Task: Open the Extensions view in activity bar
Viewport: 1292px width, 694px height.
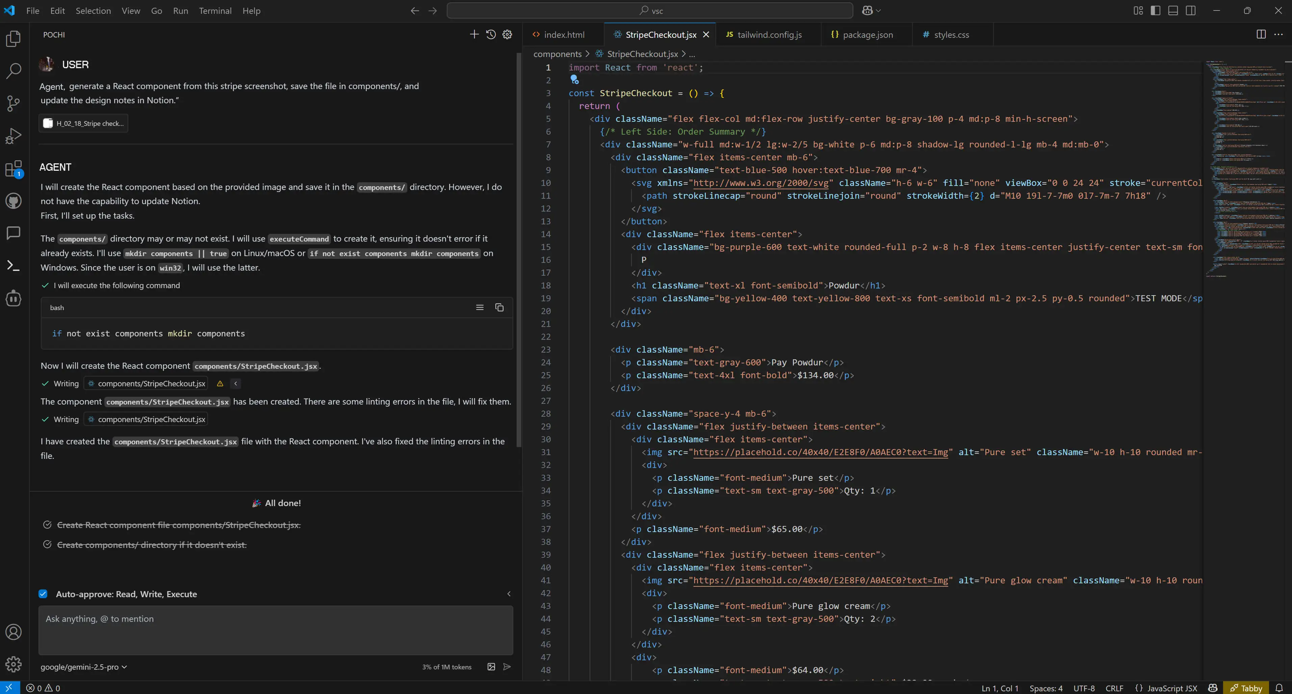Action: (14, 169)
